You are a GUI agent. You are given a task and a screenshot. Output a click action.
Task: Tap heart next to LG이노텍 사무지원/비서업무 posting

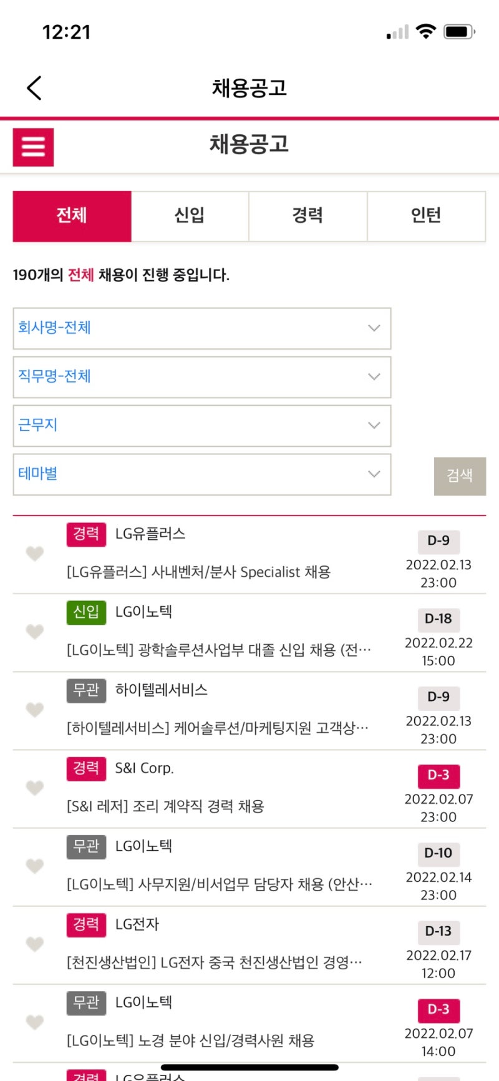[x=35, y=866]
